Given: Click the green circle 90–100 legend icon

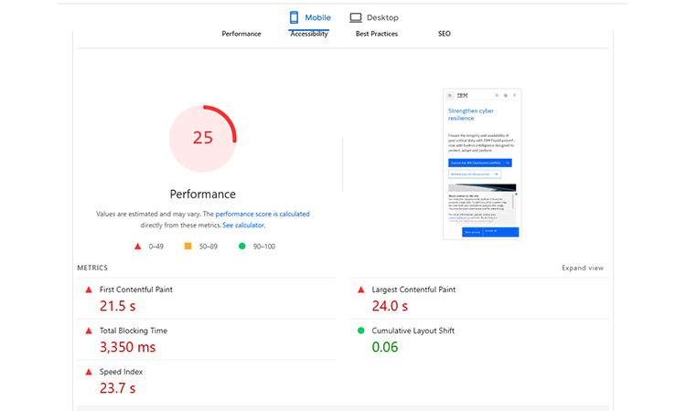Looking at the screenshot, I should tap(241, 247).
